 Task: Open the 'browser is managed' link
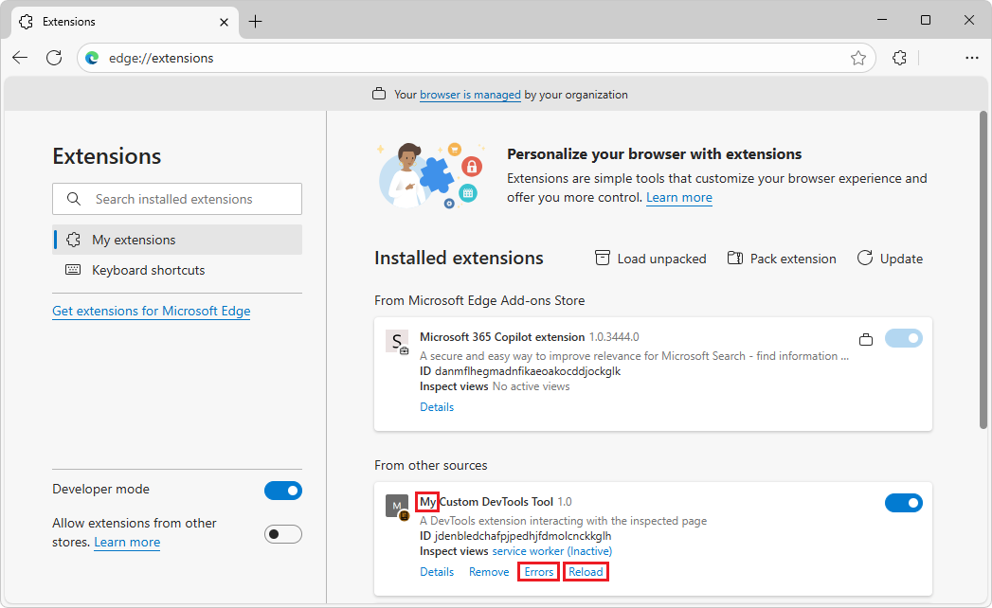click(x=470, y=95)
